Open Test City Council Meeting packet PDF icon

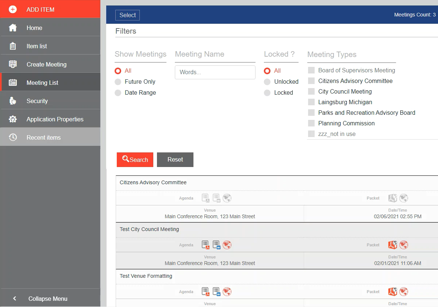392,245
